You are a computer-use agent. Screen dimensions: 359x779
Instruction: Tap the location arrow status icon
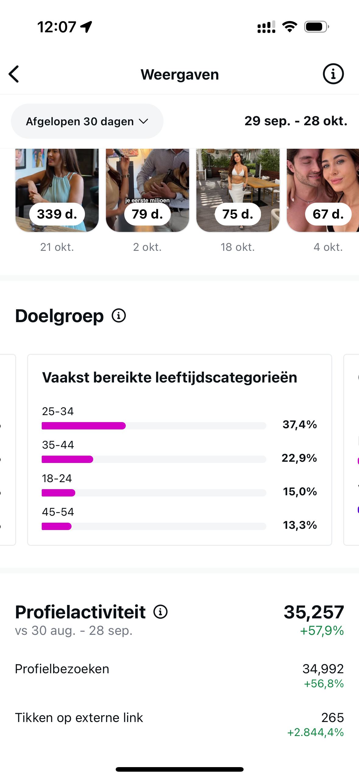click(86, 27)
